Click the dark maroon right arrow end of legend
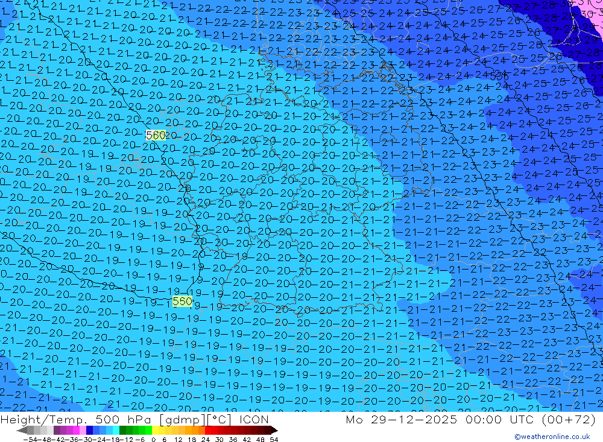The width and height of the screenshot is (603, 442). pyautogui.click(x=274, y=430)
